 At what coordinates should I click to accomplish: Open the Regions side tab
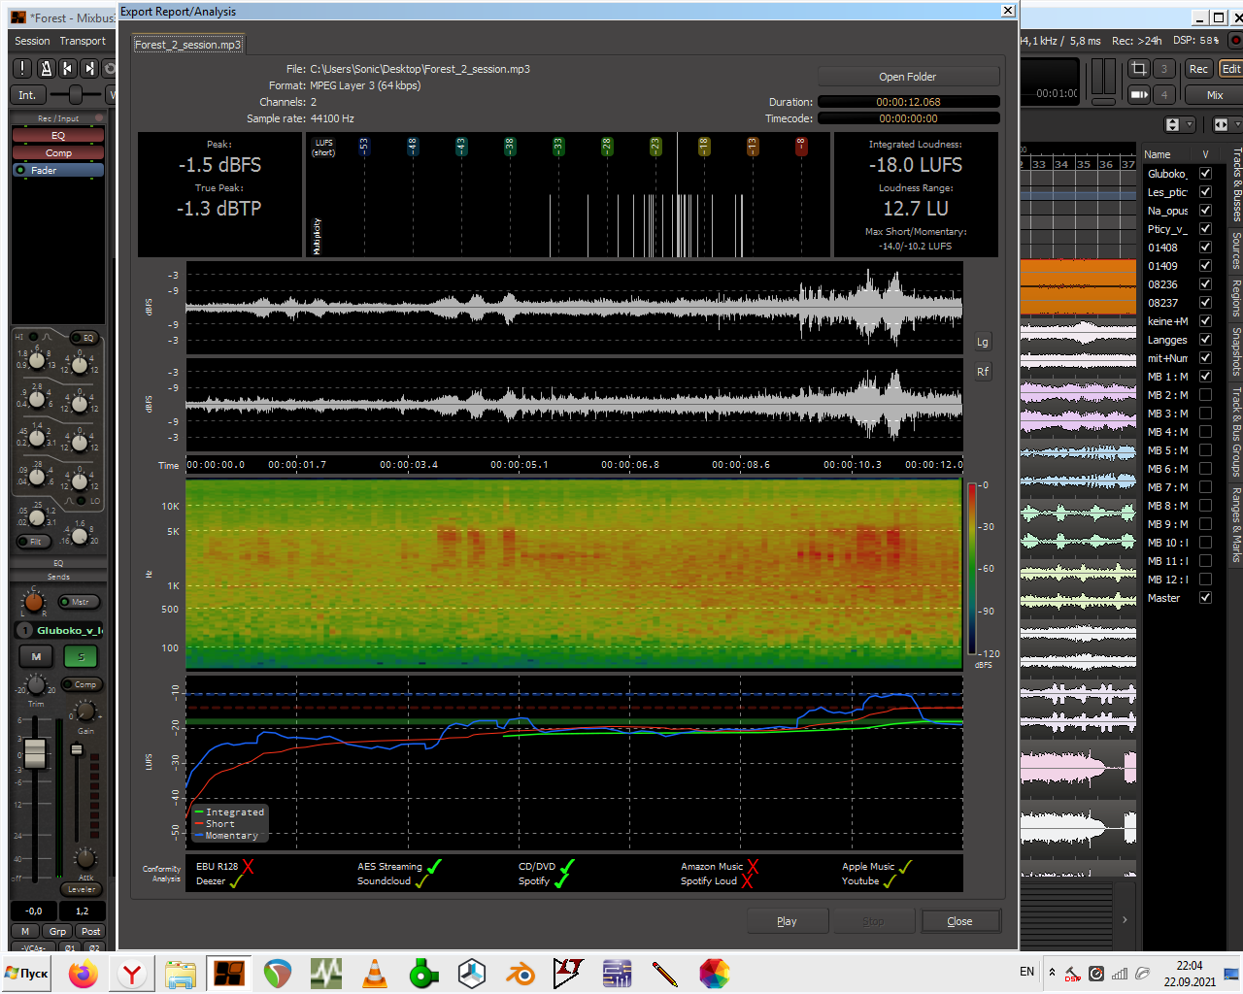click(1236, 299)
